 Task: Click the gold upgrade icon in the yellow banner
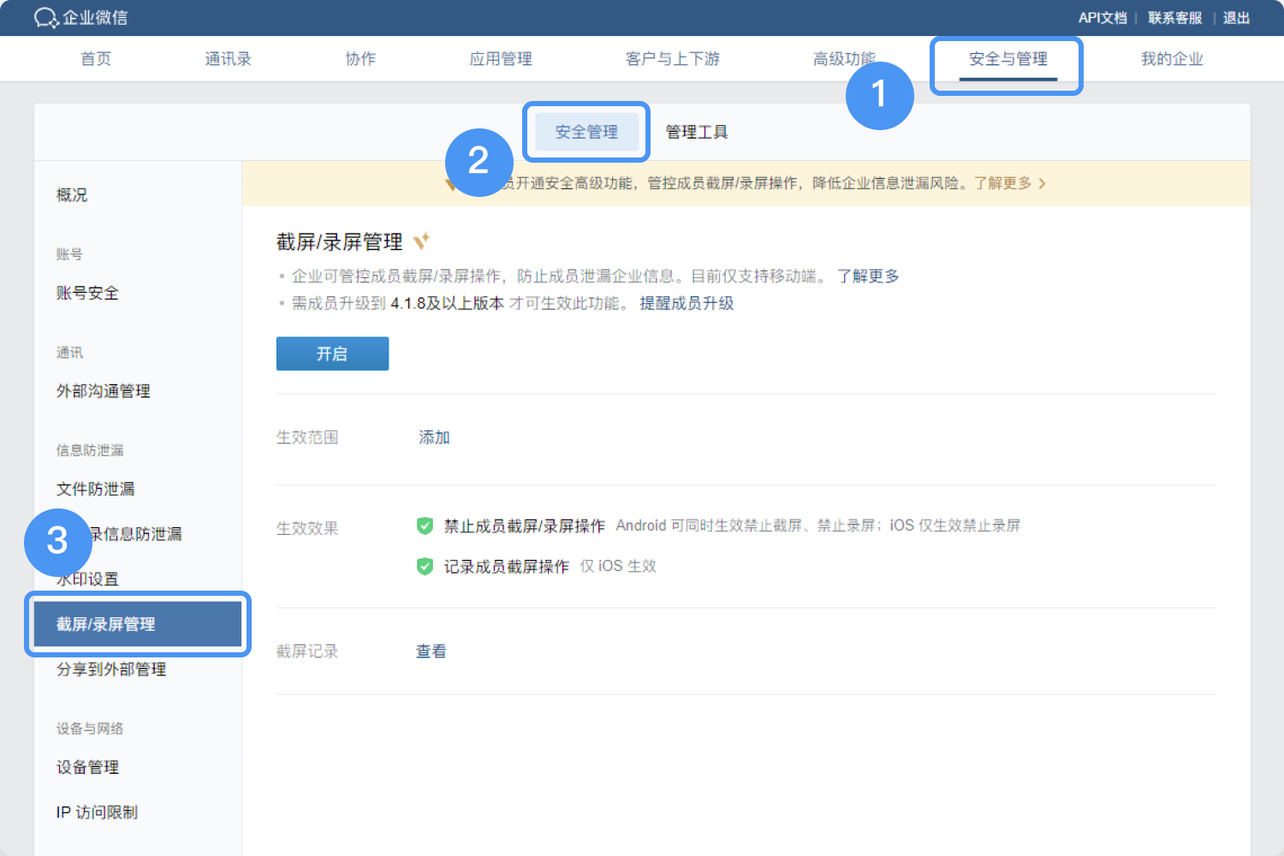pyautogui.click(x=452, y=183)
